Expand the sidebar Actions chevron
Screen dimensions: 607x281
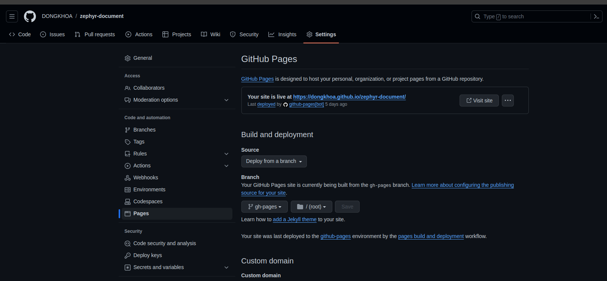tap(226, 166)
